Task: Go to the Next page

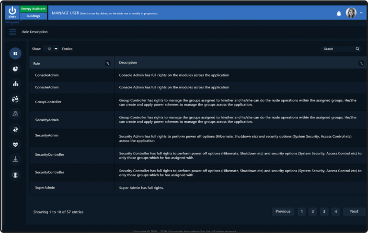Action: [x=354, y=211]
